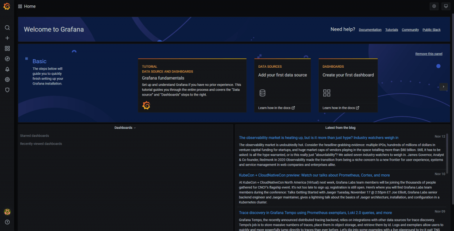Click the Create plus icon

7,38
